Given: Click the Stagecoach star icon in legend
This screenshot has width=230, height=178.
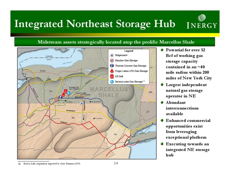Looking at the screenshot, I should (112, 55).
